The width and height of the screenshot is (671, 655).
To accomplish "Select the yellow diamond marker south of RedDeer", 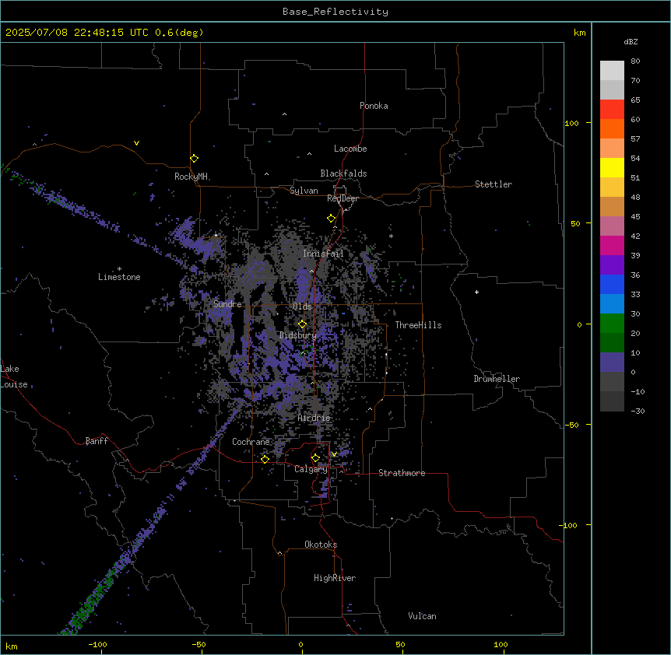I will tap(332, 219).
